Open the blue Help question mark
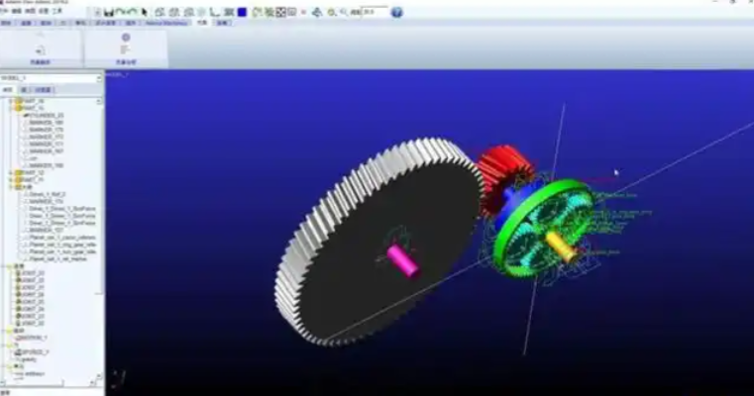The width and height of the screenshot is (754, 396). [x=396, y=12]
